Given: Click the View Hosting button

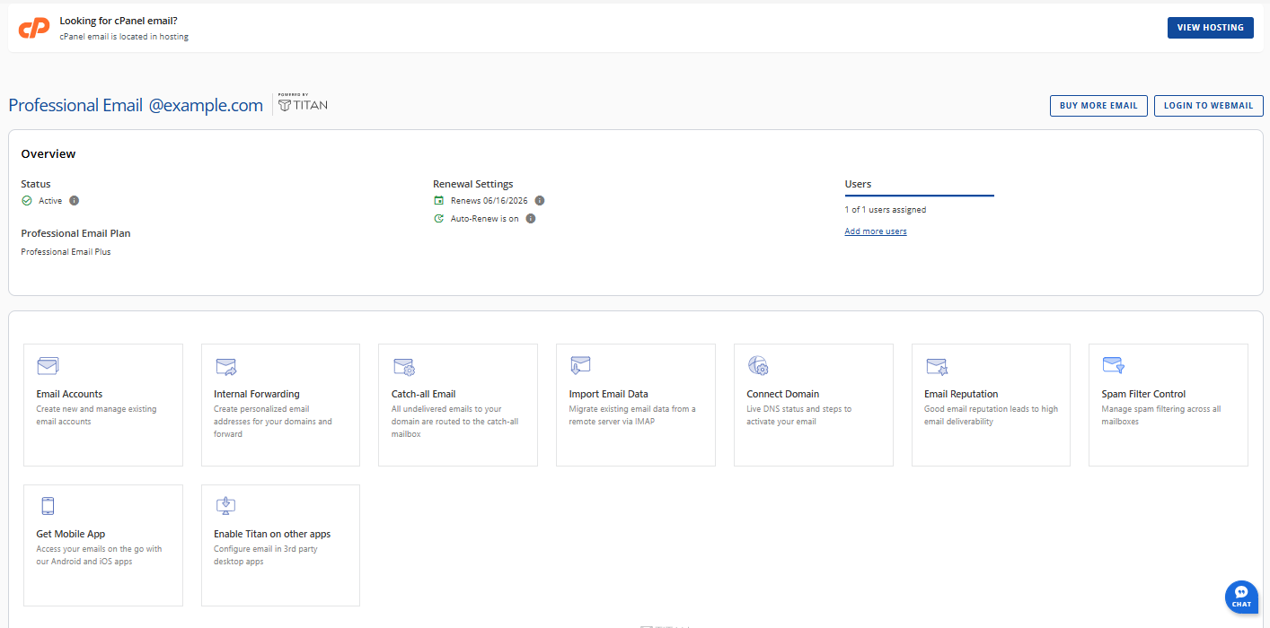Looking at the screenshot, I should [x=1210, y=28].
